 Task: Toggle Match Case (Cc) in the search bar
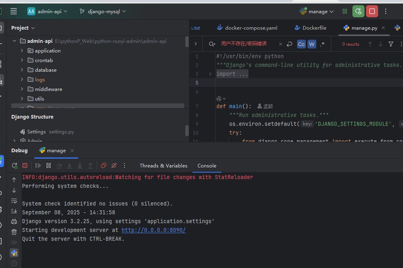click(x=301, y=44)
